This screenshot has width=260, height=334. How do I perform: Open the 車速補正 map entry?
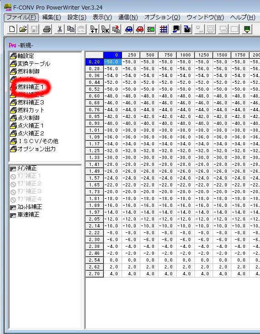tap(25, 215)
